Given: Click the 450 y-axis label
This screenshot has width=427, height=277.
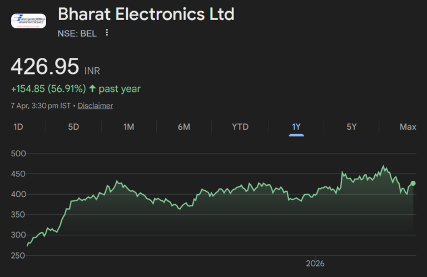Looking at the screenshot, I should pos(18,174).
